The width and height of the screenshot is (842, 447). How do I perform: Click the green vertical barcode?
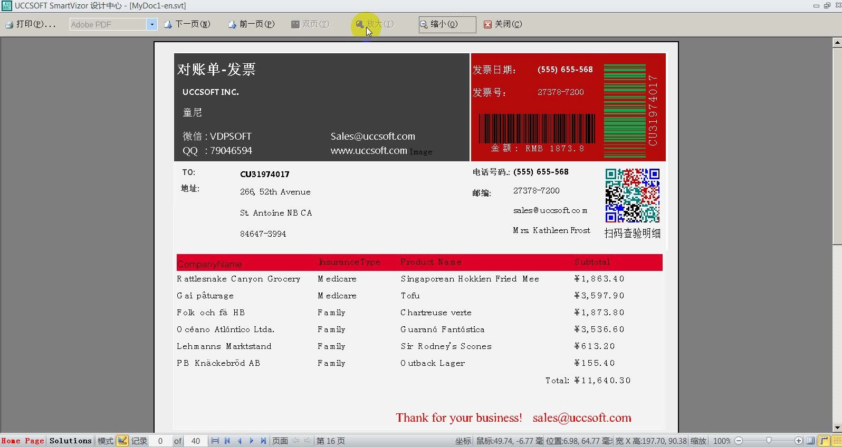(625, 111)
